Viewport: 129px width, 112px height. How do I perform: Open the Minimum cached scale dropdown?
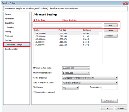tap(76, 68)
